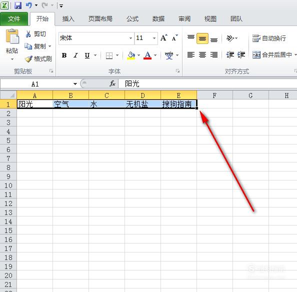Image resolution: width=297 pixels, height=292 pixels.
Task: Switch to the 开始 tab
Action: 42,18
